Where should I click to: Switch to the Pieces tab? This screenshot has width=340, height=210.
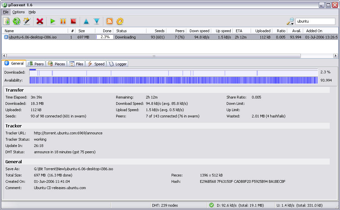click(x=56, y=64)
